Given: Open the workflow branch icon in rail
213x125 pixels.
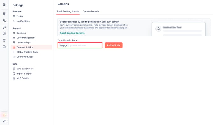Looking at the screenshot, I should [x=4, y=40].
